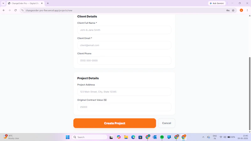The width and height of the screenshot is (251, 141).
Task: Open the Chrome three-dot menu
Action: pos(247,10)
